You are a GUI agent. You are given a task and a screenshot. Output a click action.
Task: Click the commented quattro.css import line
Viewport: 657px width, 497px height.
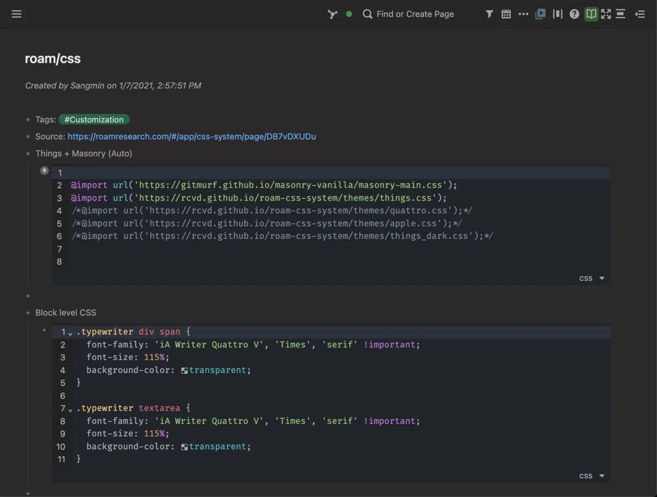point(272,211)
